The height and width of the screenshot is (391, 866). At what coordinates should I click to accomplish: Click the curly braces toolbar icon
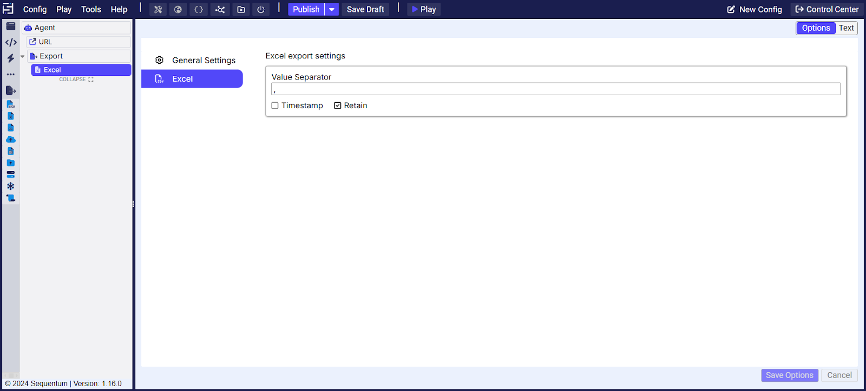click(x=199, y=9)
